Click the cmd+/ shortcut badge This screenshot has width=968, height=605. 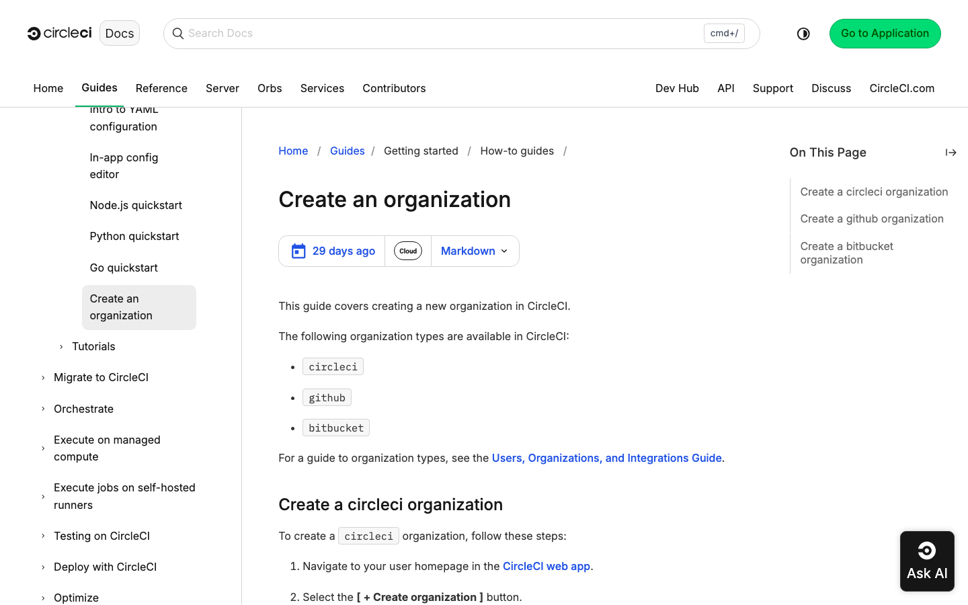(x=724, y=33)
